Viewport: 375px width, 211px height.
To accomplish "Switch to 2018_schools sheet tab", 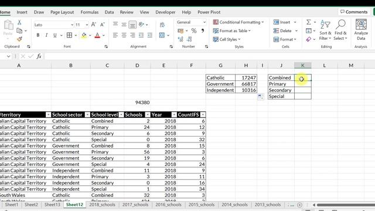I will [102, 205].
